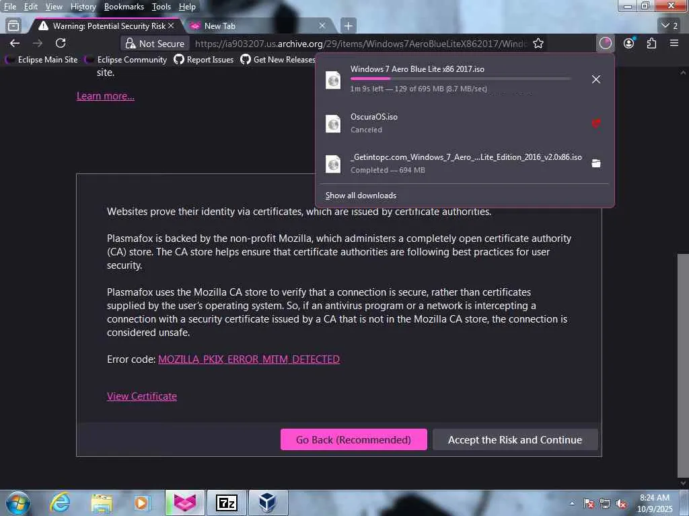Open VirtualBox from the taskbar

coord(268,503)
